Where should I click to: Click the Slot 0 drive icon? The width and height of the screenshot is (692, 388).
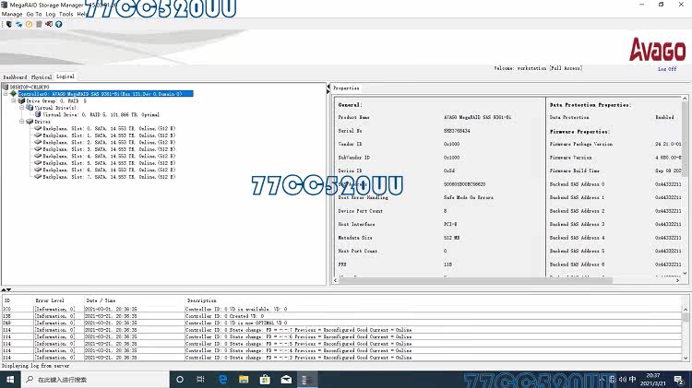38,128
